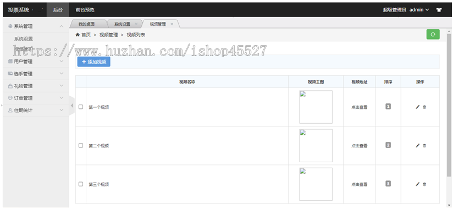Viewport: 453px width, 209px height.
Task: Click 视频管理 in the breadcrumb
Action: (x=109, y=35)
